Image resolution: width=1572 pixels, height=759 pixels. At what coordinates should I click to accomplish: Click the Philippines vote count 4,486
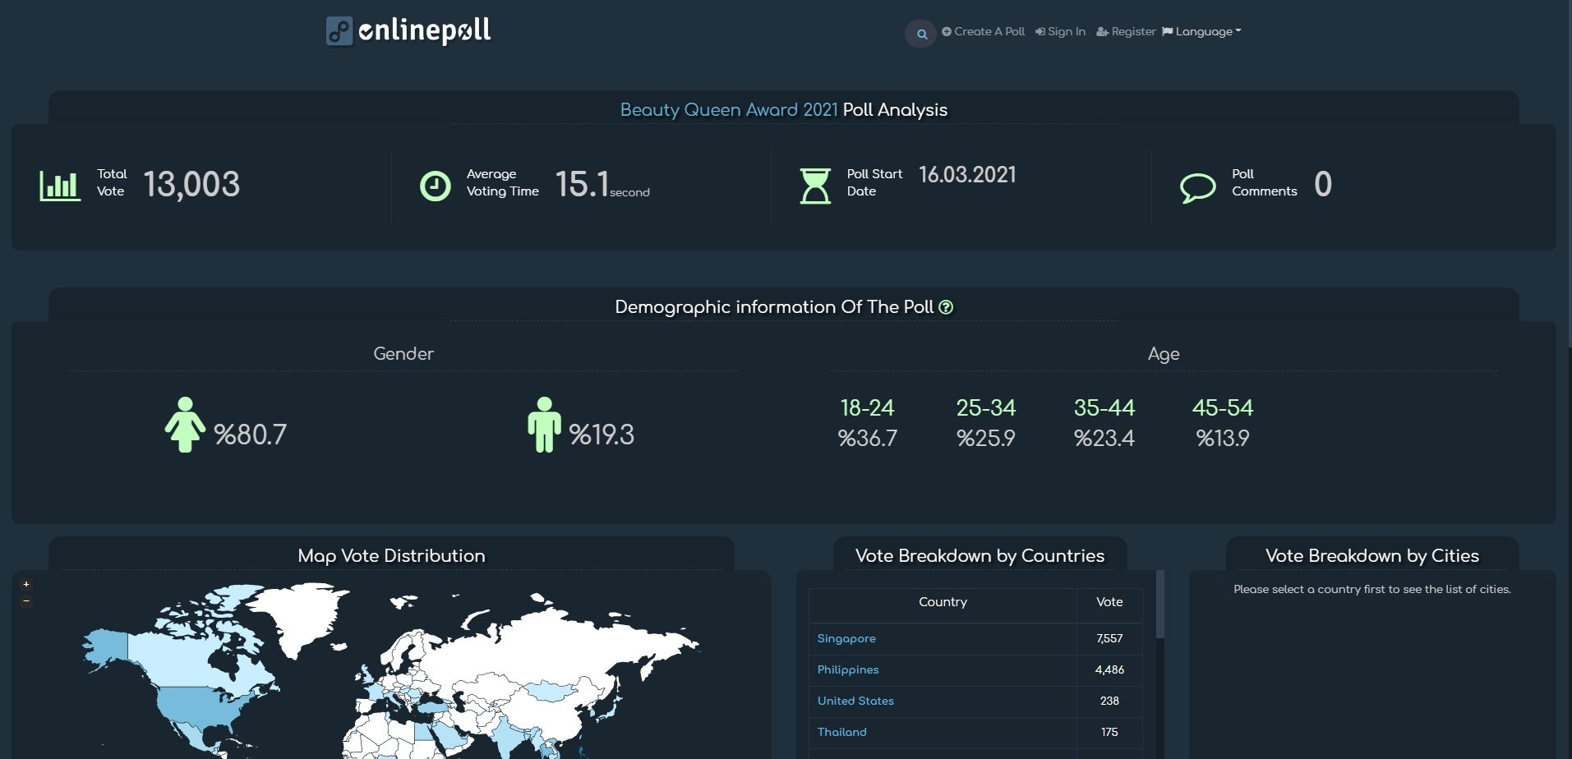point(1109,669)
